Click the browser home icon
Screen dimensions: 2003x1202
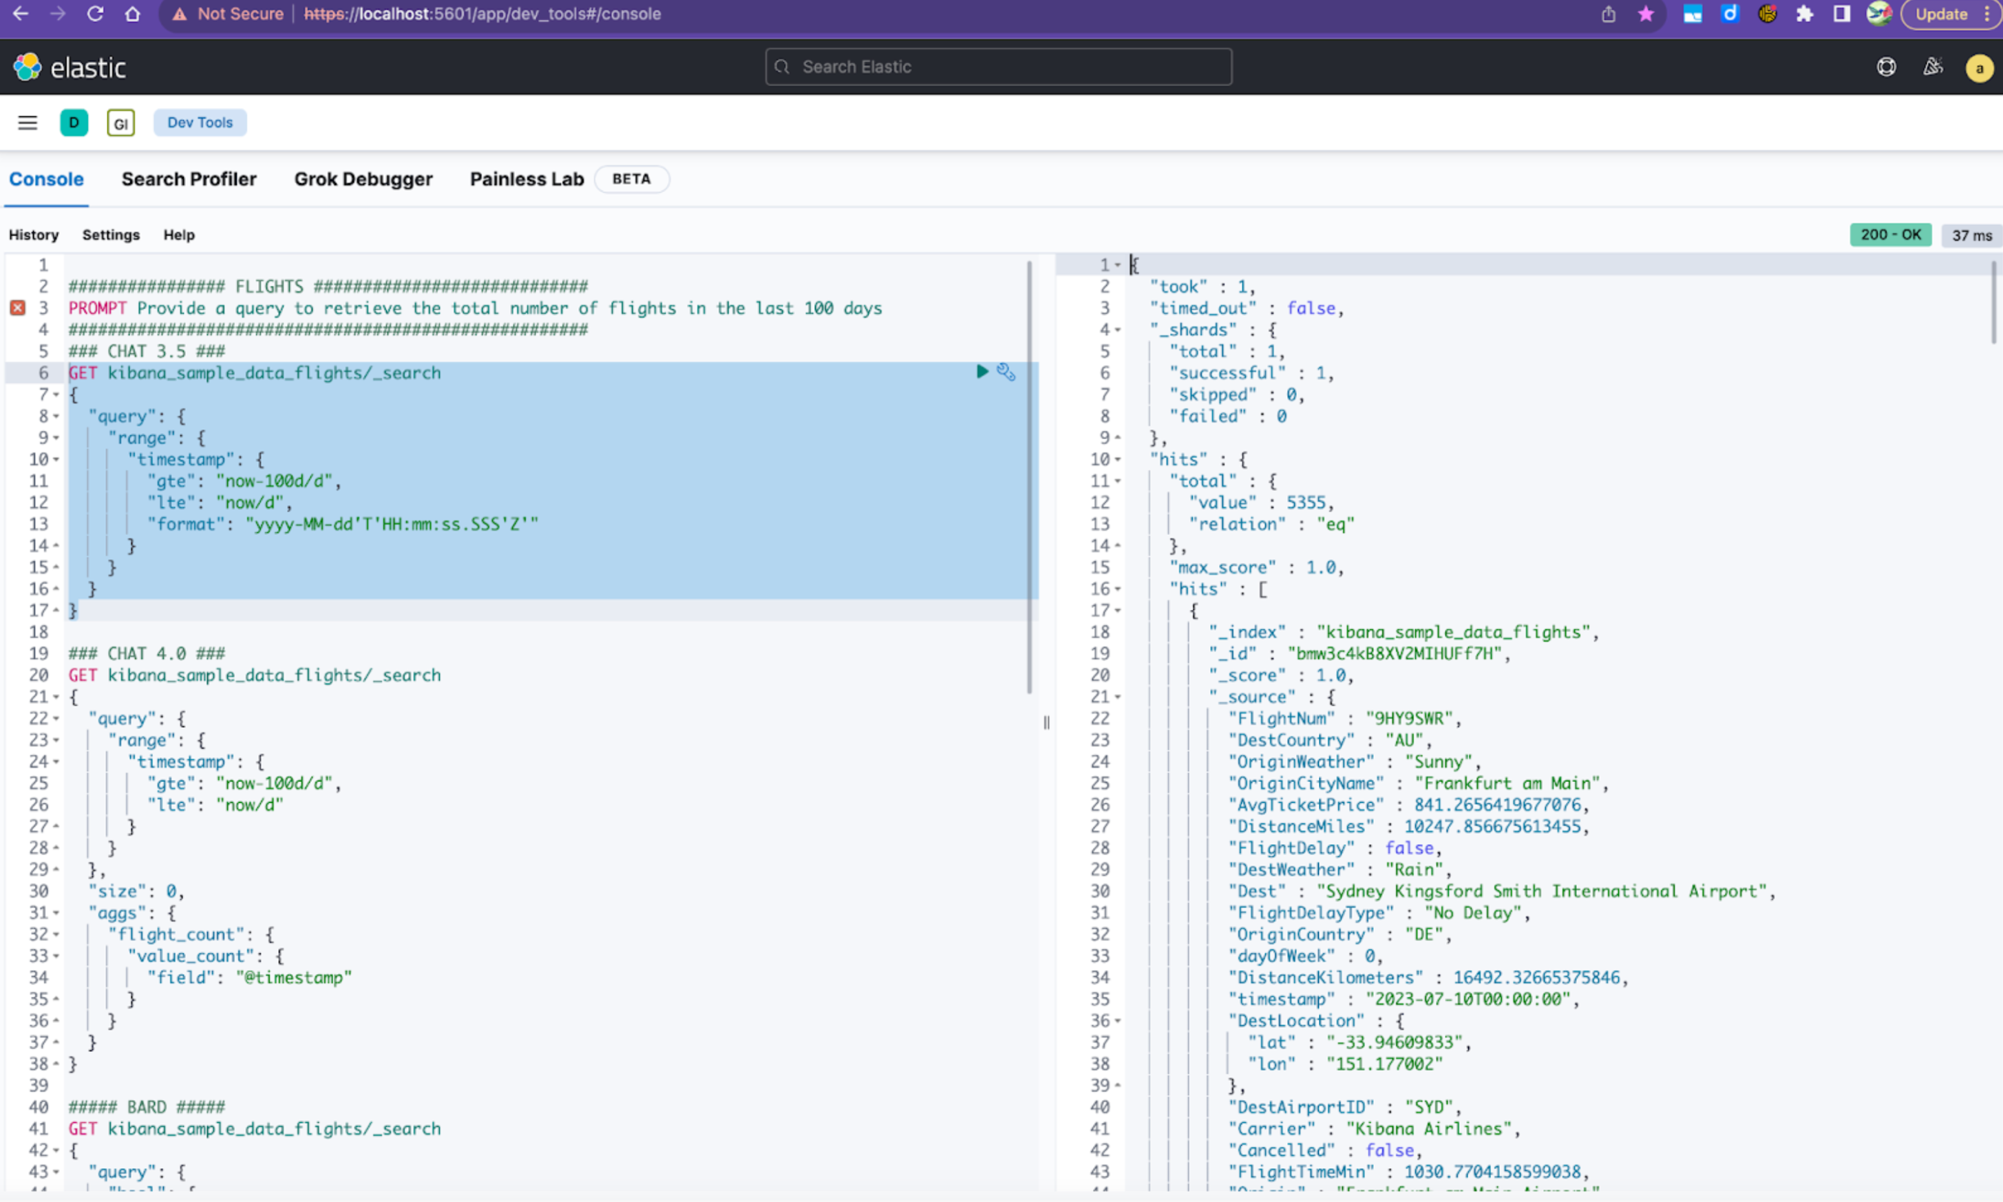(133, 14)
